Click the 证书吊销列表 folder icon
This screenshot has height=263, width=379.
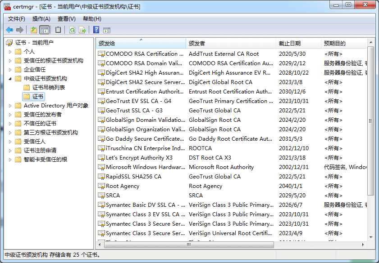coord(27,87)
